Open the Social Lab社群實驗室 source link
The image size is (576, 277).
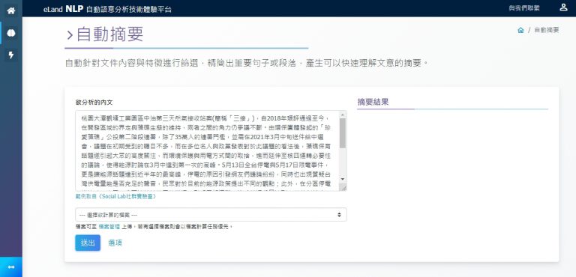(116, 197)
